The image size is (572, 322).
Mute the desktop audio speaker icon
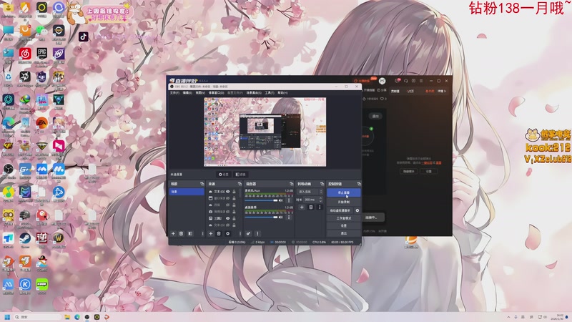pos(280,218)
